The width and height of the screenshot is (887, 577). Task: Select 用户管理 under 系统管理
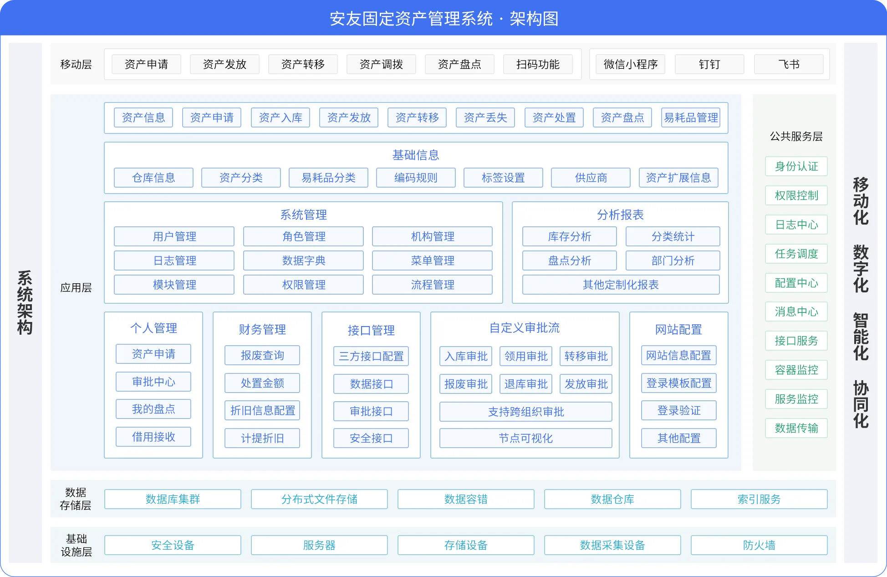click(x=174, y=236)
